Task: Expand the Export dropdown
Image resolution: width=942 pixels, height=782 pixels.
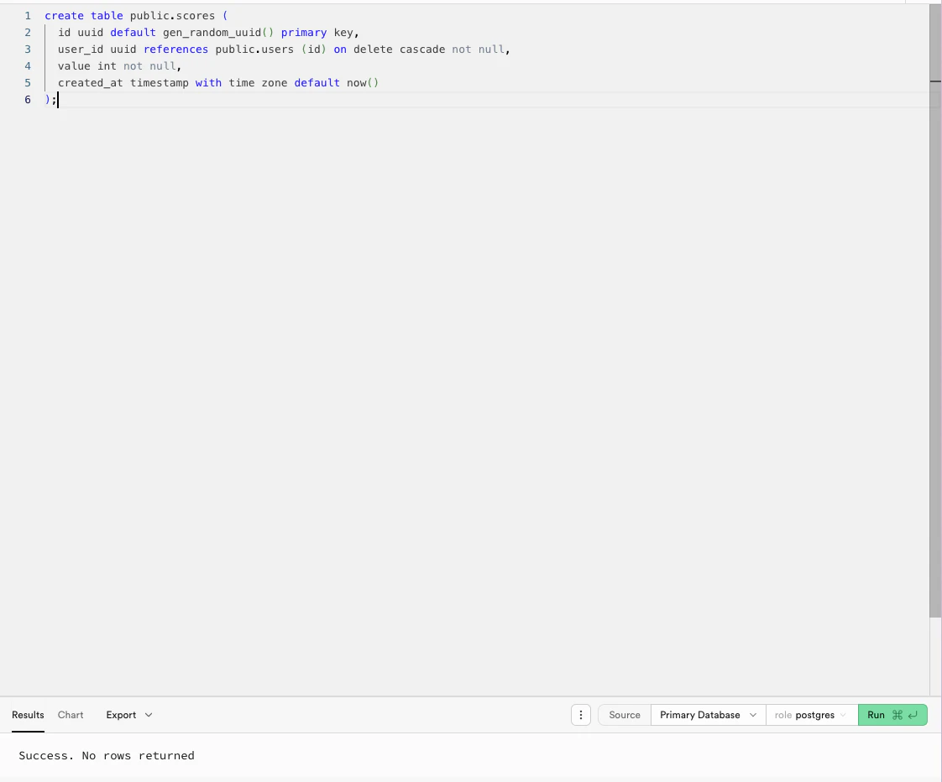Action: pyautogui.click(x=128, y=715)
